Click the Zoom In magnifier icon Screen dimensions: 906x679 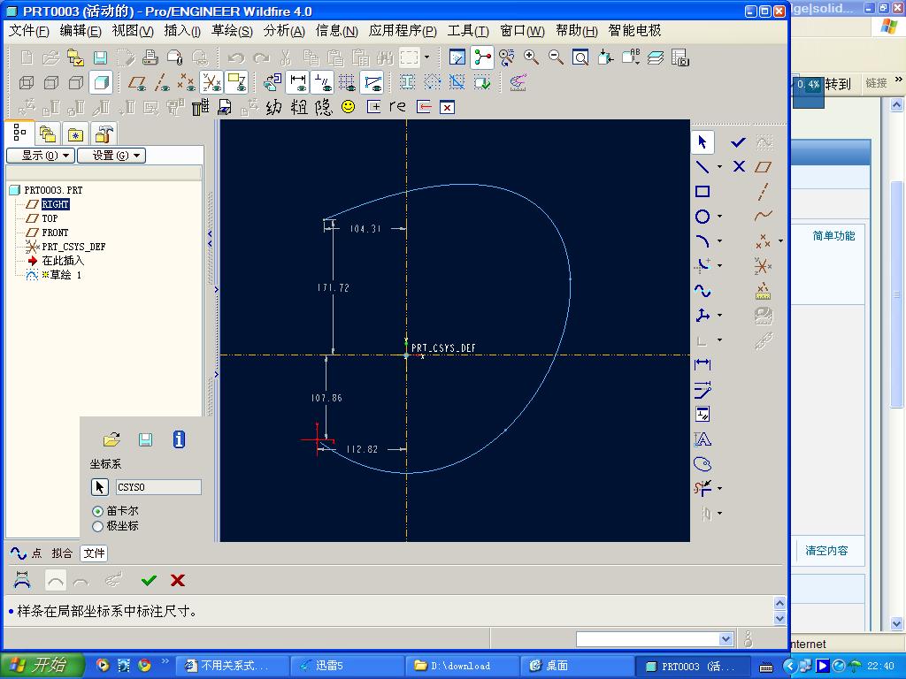531,57
